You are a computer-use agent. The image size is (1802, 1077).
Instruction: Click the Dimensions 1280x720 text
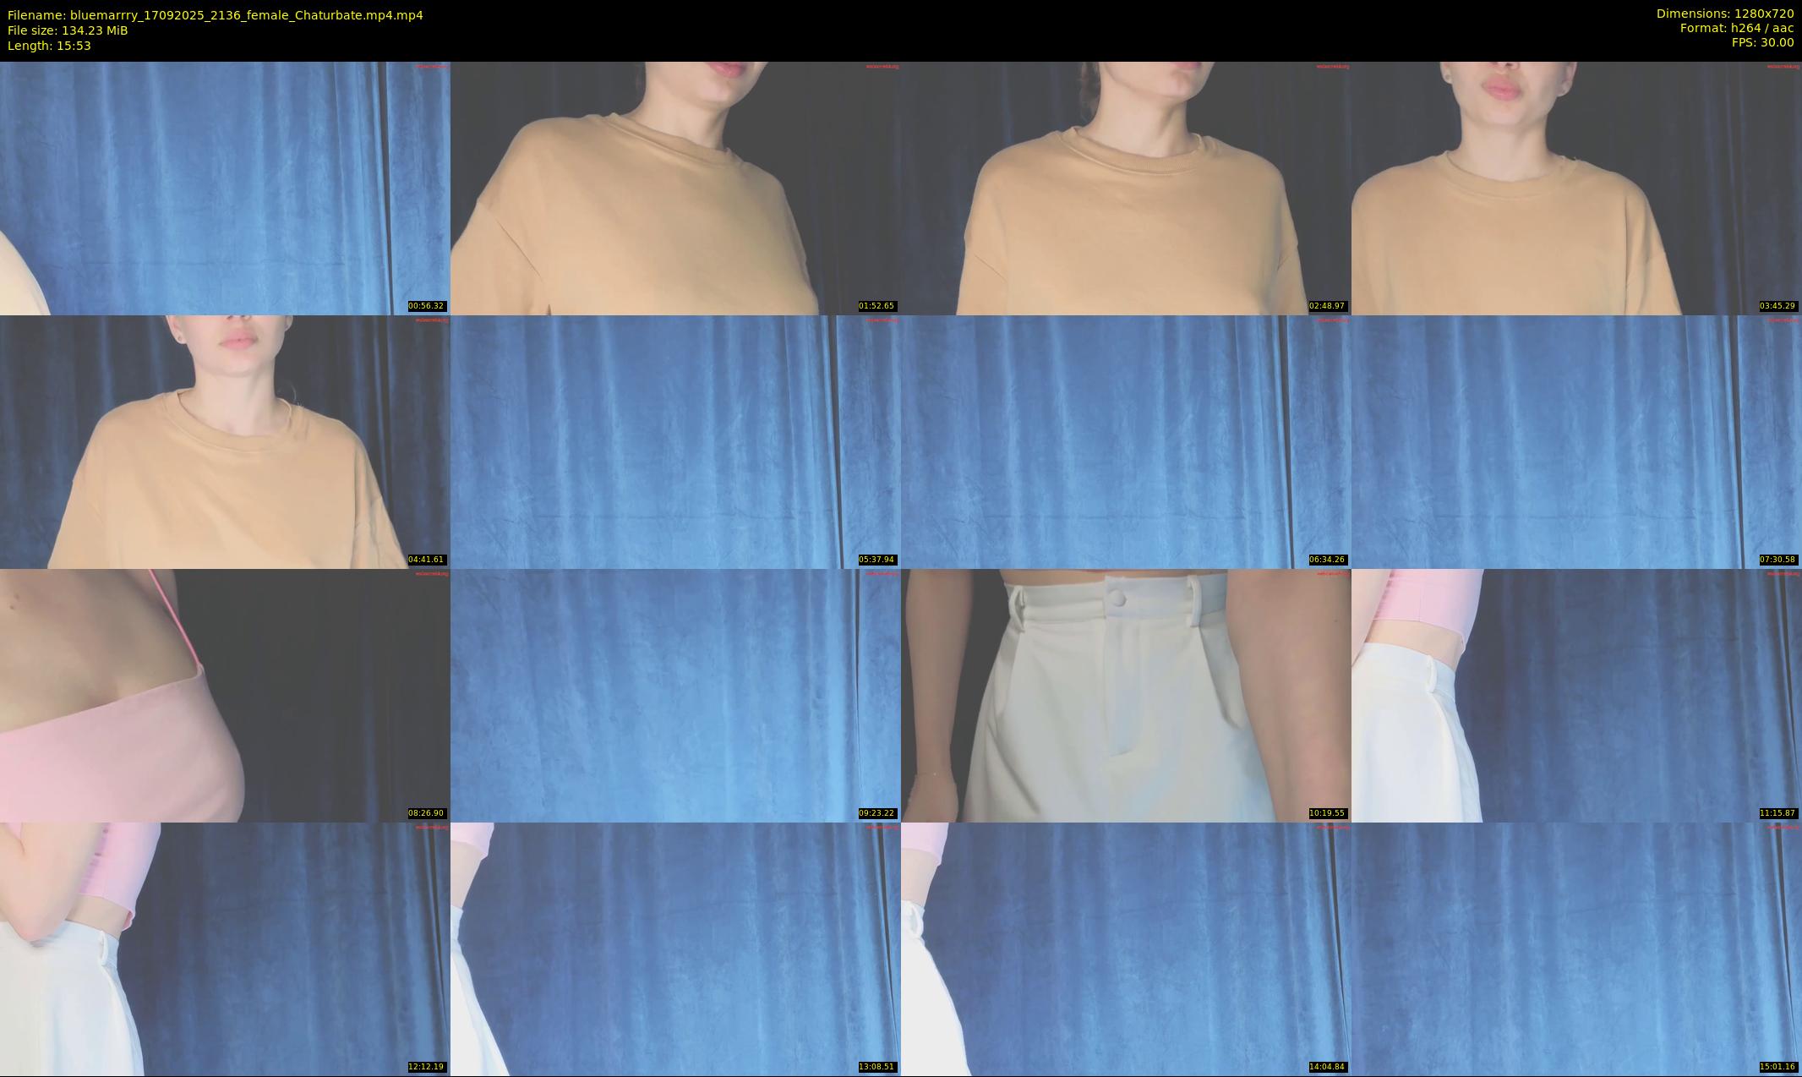point(1724,14)
